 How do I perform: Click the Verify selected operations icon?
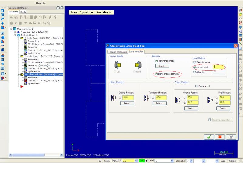pyautogui.click(x=36, y=17)
